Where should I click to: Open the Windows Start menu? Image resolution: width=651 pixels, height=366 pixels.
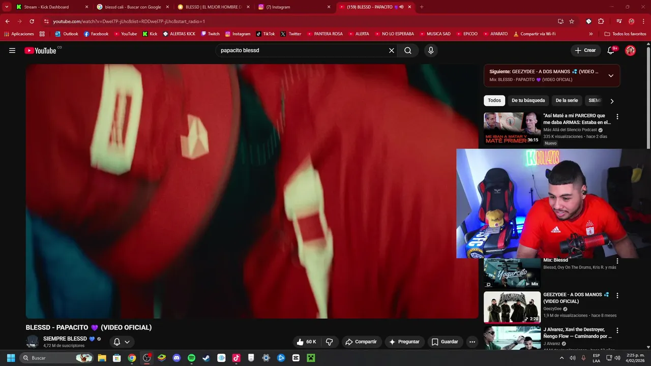tap(11, 358)
